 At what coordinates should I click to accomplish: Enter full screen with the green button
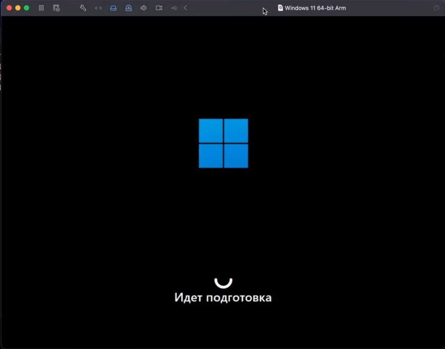[27, 8]
